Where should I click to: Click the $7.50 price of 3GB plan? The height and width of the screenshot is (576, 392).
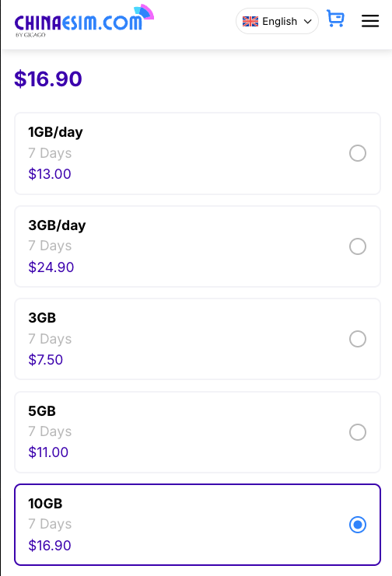click(x=46, y=360)
